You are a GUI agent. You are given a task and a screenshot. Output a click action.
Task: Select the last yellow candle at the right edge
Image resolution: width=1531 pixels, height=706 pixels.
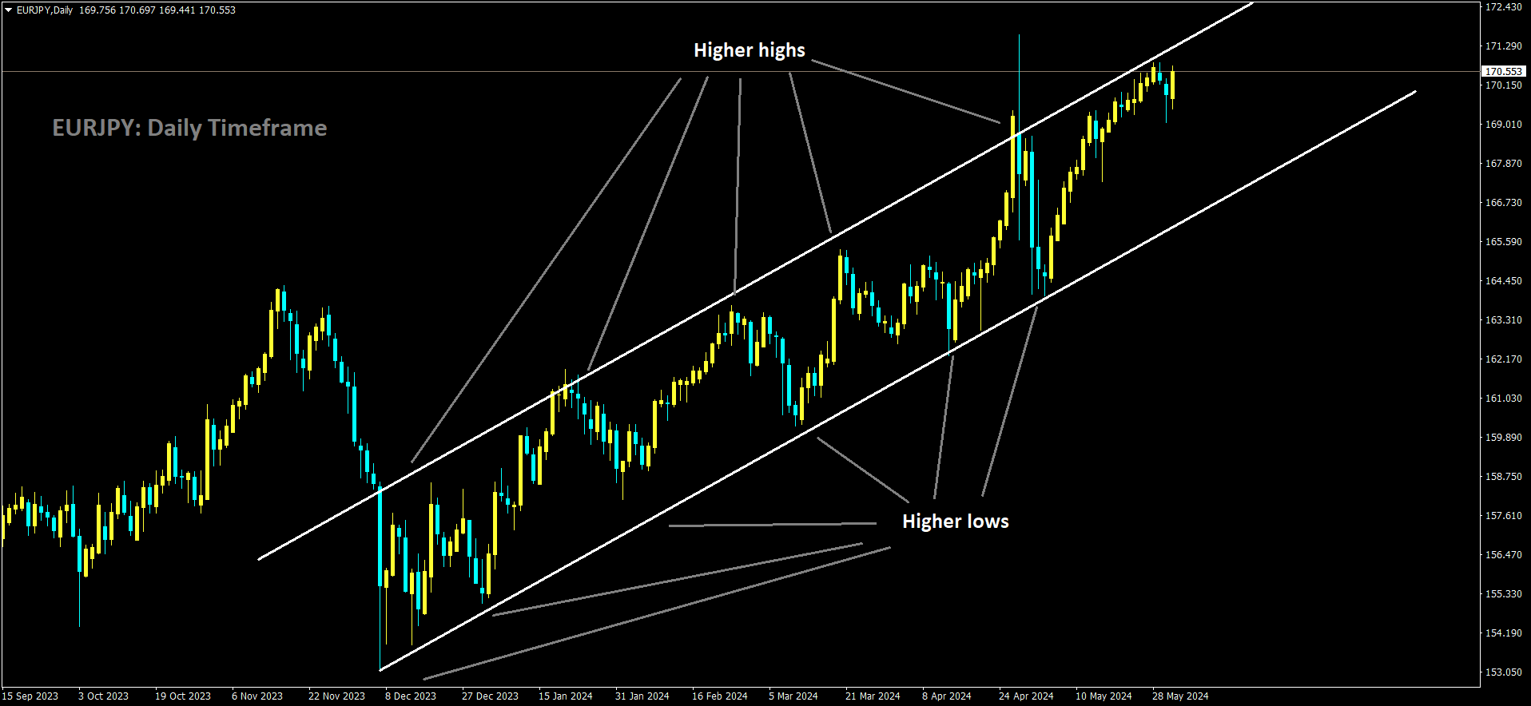[1172, 85]
